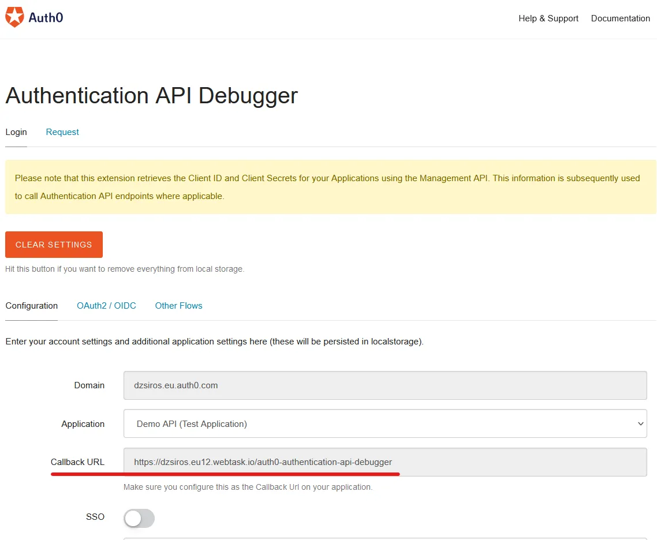This screenshot has width=657, height=540.
Task: Switch to the Request tab
Action: tap(62, 132)
